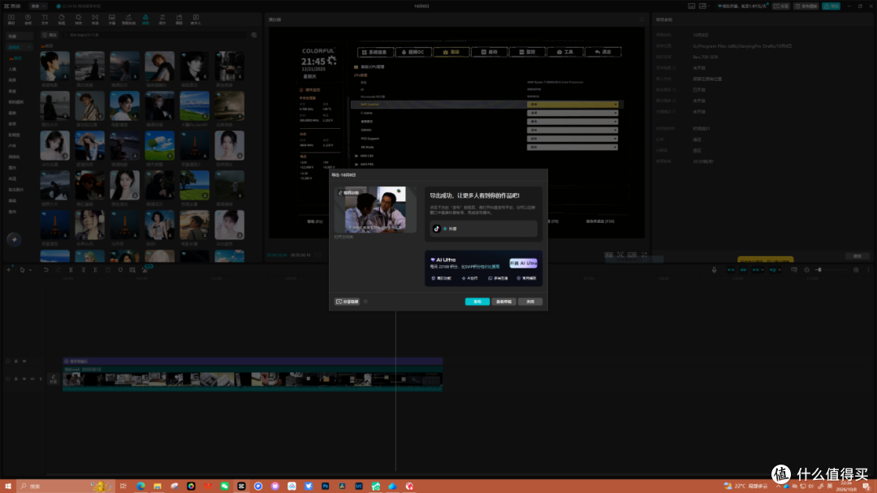Hide the filter track with its eye icon
877x493 pixels.
tap(24, 361)
